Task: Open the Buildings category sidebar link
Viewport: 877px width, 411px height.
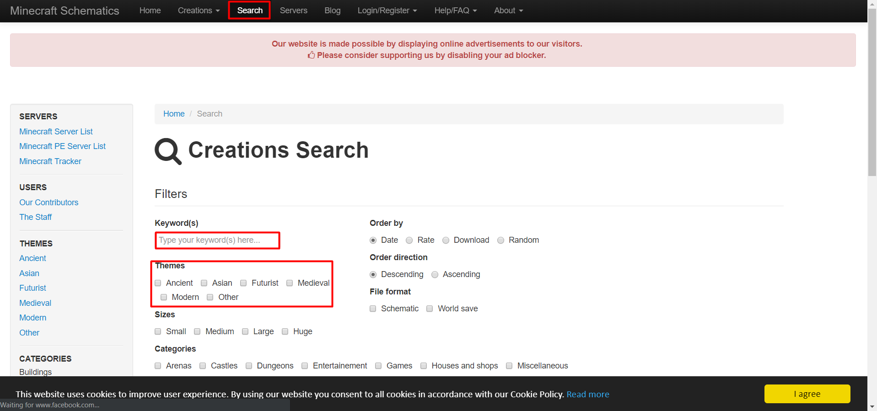Action: (x=35, y=372)
